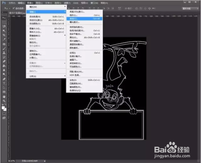Select the Horizontal Type tool

pyautogui.click(x=4, y=83)
